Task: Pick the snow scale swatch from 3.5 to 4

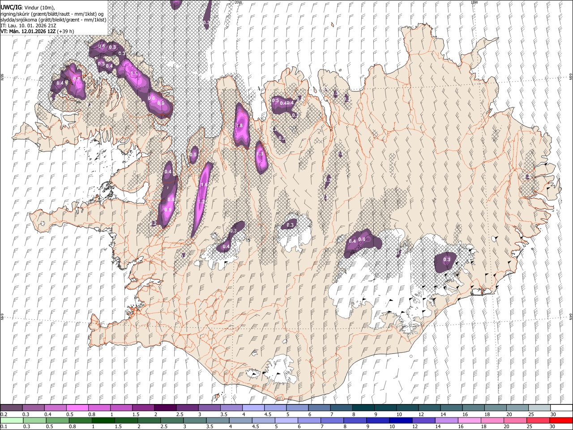Action: pos(231,408)
